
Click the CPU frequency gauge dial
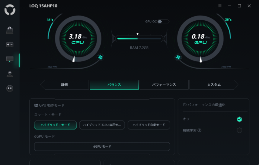pyautogui.click(x=78, y=39)
